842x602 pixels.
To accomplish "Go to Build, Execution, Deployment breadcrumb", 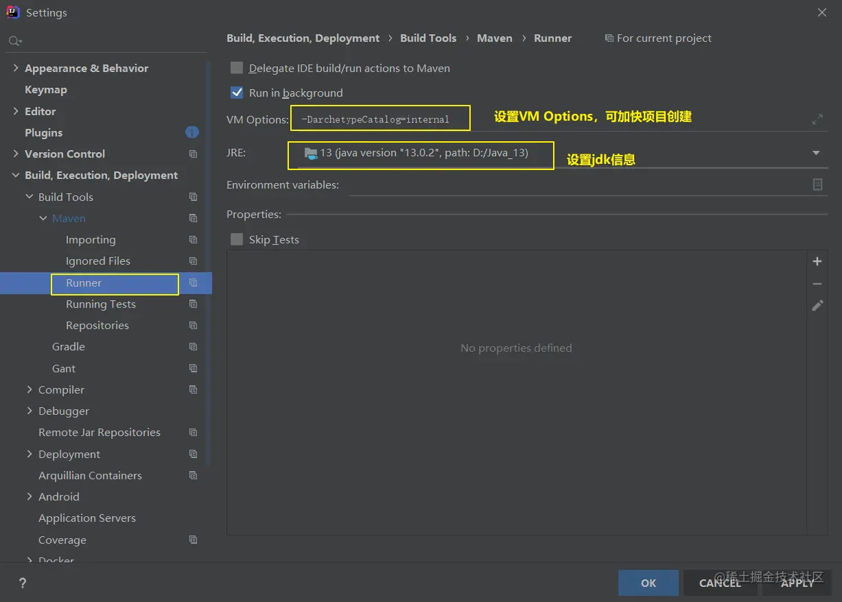I will [x=303, y=38].
